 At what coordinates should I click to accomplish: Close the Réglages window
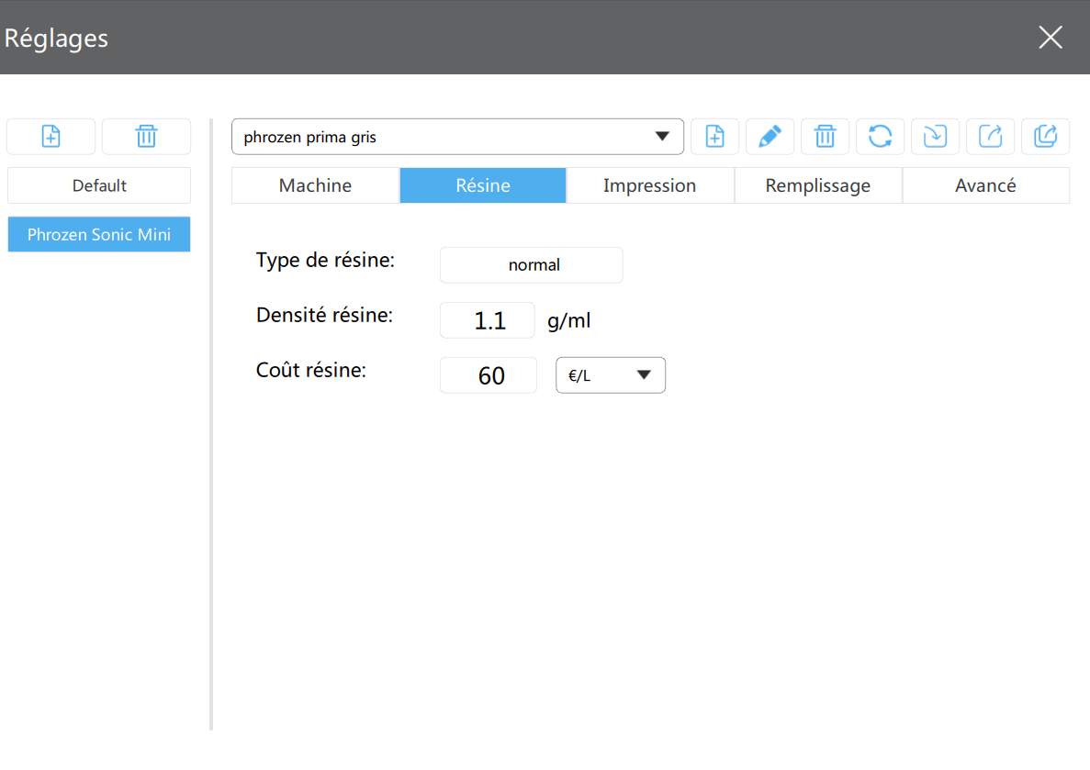point(1051,37)
